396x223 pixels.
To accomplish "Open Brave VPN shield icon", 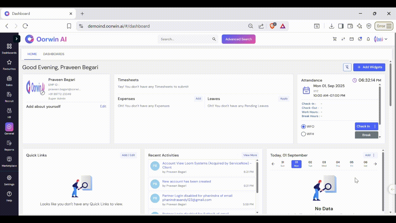I will (369, 26).
